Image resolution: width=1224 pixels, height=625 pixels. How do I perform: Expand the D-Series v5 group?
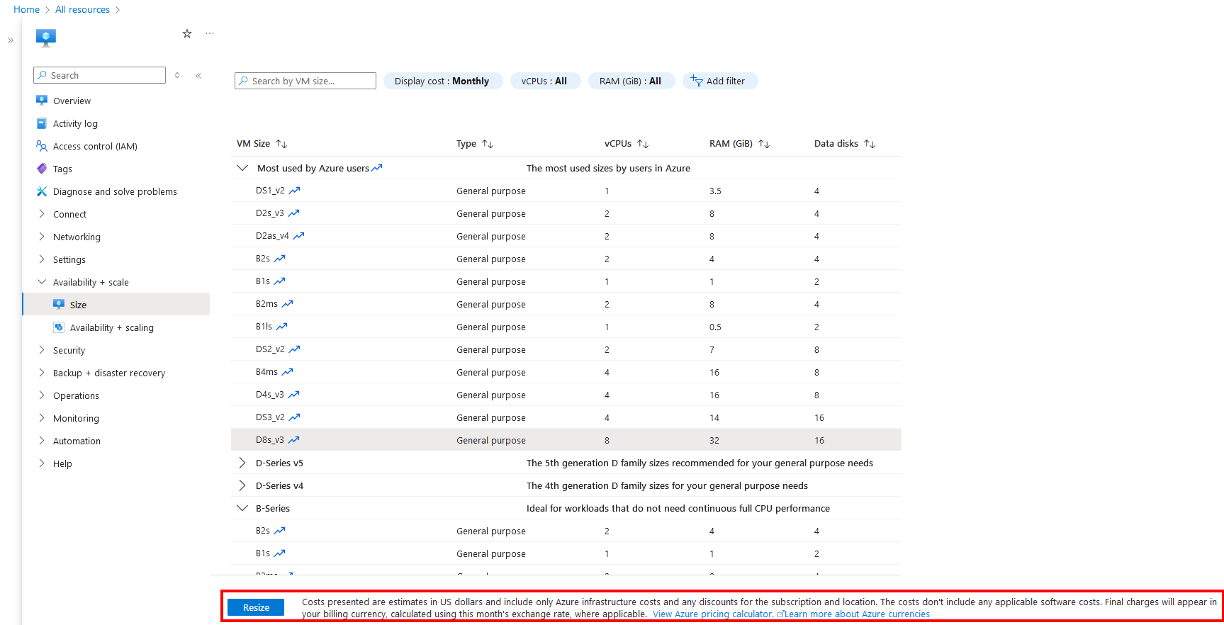click(242, 463)
